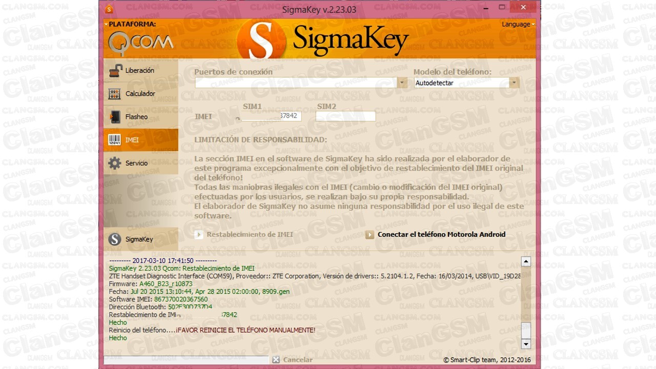Click the SIM2 IMEI input field
The height and width of the screenshot is (369, 656).
pos(345,116)
